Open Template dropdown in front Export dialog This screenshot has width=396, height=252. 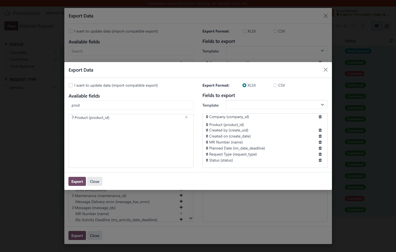click(276, 105)
